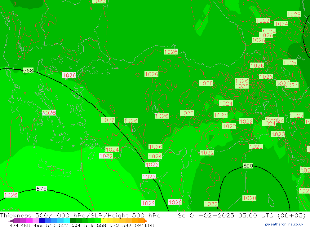
Task: Click the 510 legend value
Action: (x=51, y=225)
